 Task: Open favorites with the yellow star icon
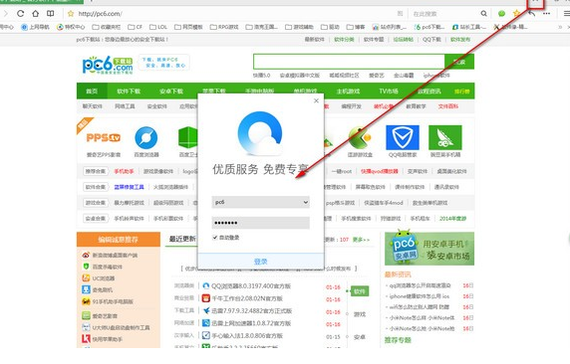pos(516,14)
